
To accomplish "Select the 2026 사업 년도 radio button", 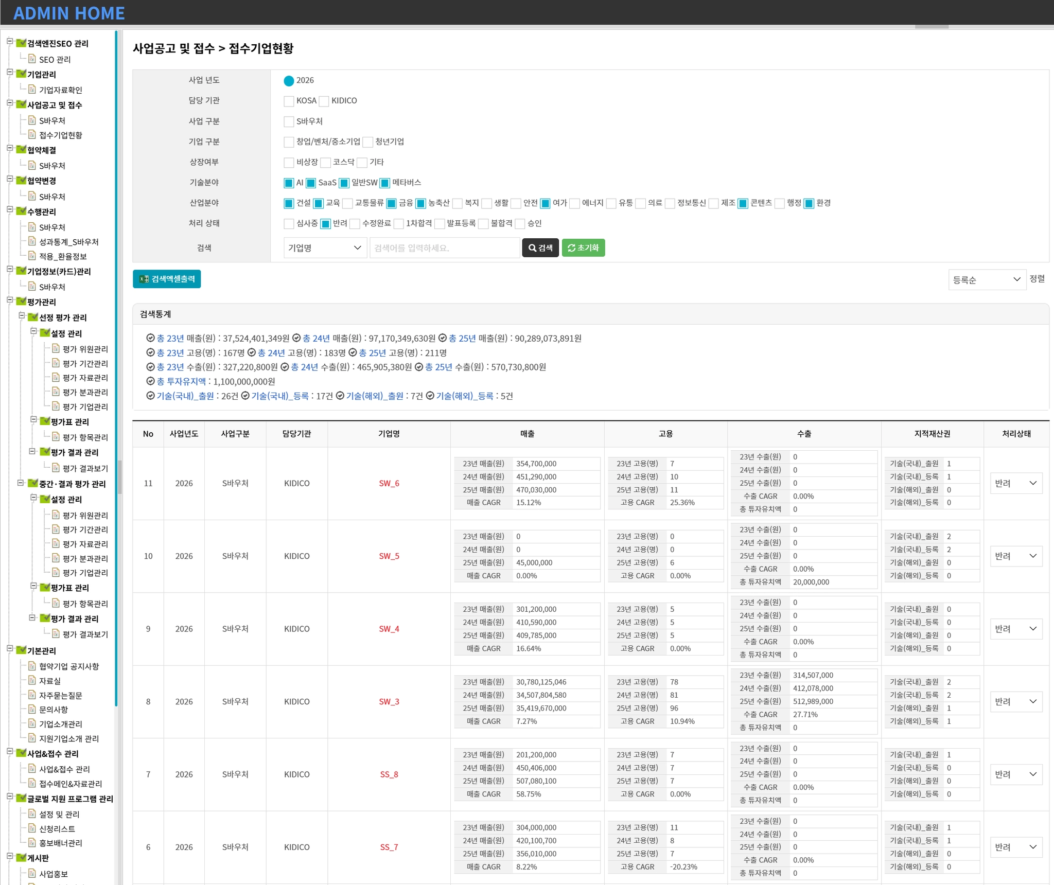I will tap(289, 81).
